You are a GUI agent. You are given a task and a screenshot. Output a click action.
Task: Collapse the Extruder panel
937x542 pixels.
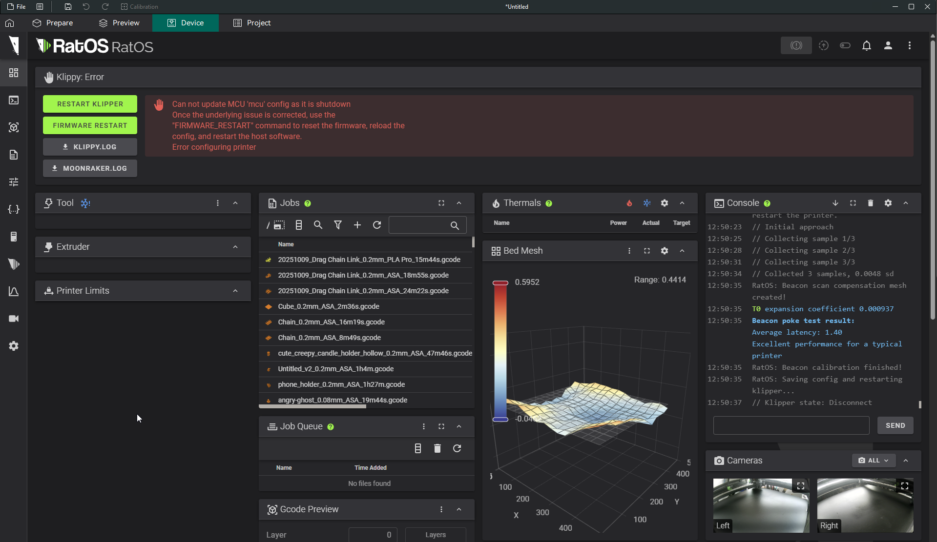click(235, 247)
